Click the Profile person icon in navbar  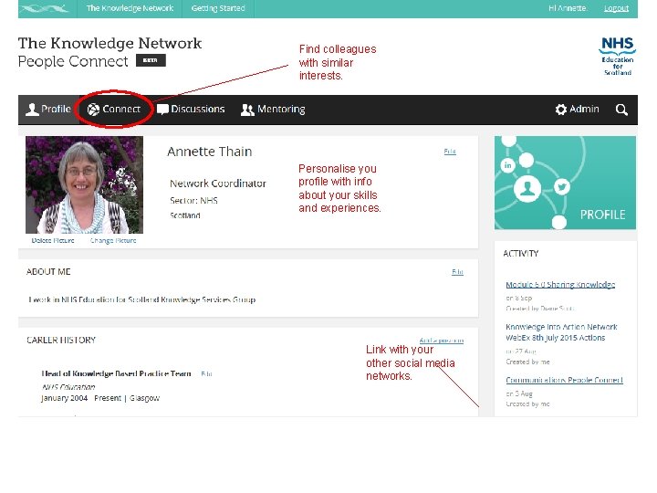pos(32,110)
